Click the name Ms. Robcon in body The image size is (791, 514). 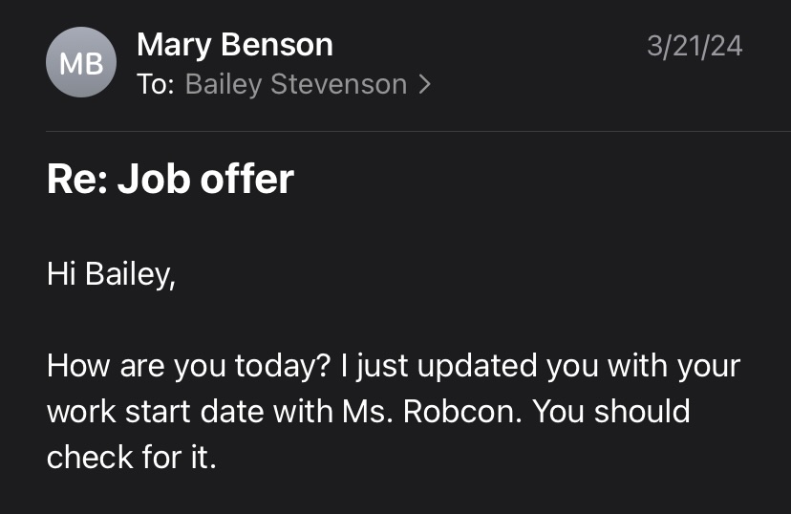point(432,412)
